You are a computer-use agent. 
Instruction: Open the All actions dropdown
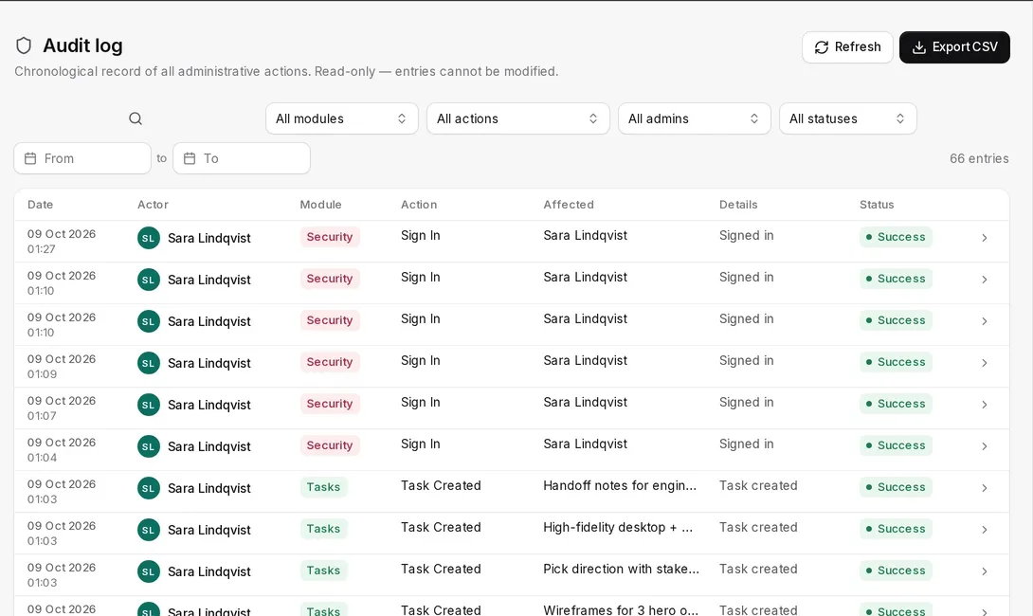click(x=517, y=118)
